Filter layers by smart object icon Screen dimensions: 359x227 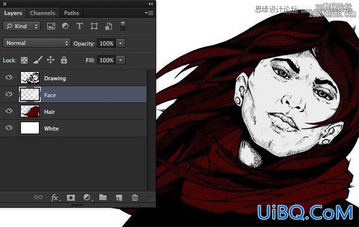(x=109, y=26)
